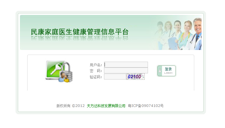This screenshot has width=225, height=128.
Task: Click the two users figure icon
Action: click(64, 77)
